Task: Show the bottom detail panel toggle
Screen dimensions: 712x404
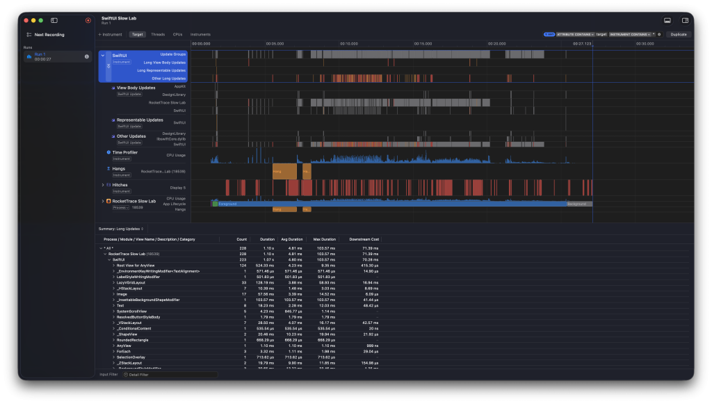Action: [x=667, y=20]
